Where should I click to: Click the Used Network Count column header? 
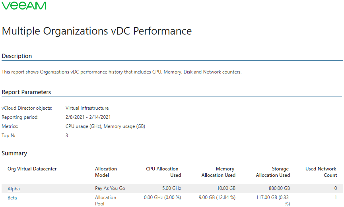321,172
